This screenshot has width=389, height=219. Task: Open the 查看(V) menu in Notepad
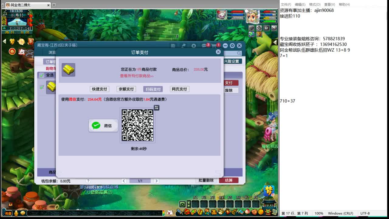click(329, 5)
